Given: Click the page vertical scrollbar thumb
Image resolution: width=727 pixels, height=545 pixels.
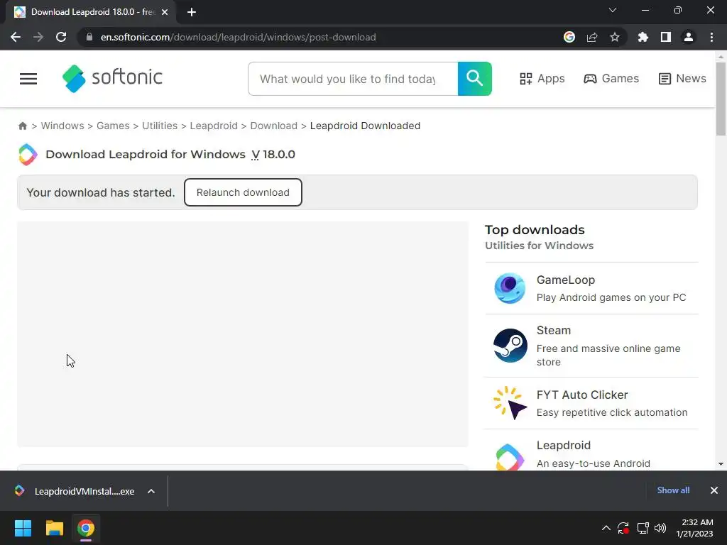Looking at the screenshot, I should coord(721,99).
